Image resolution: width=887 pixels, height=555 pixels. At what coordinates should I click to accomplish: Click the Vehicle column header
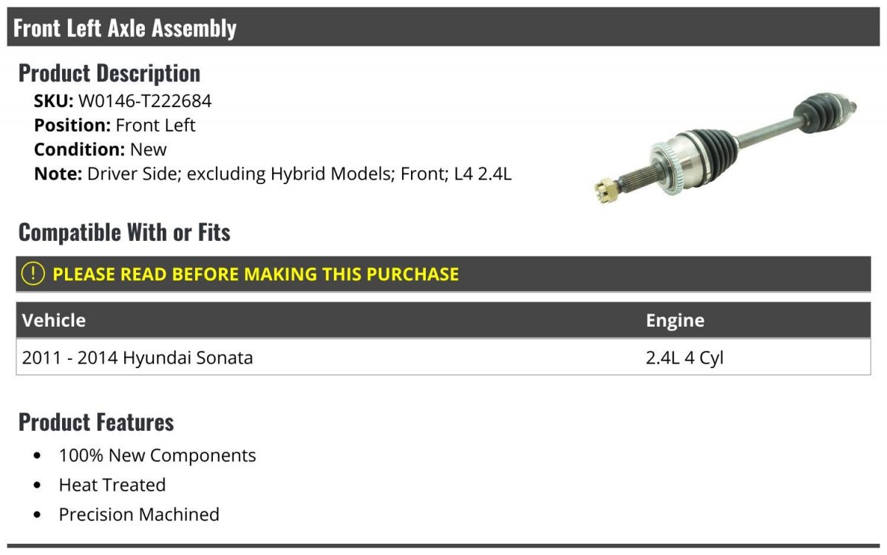tap(54, 321)
